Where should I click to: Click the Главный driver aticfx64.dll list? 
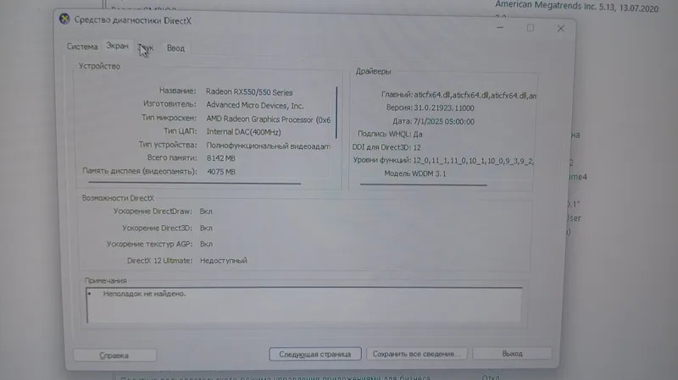[x=458, y=95]
